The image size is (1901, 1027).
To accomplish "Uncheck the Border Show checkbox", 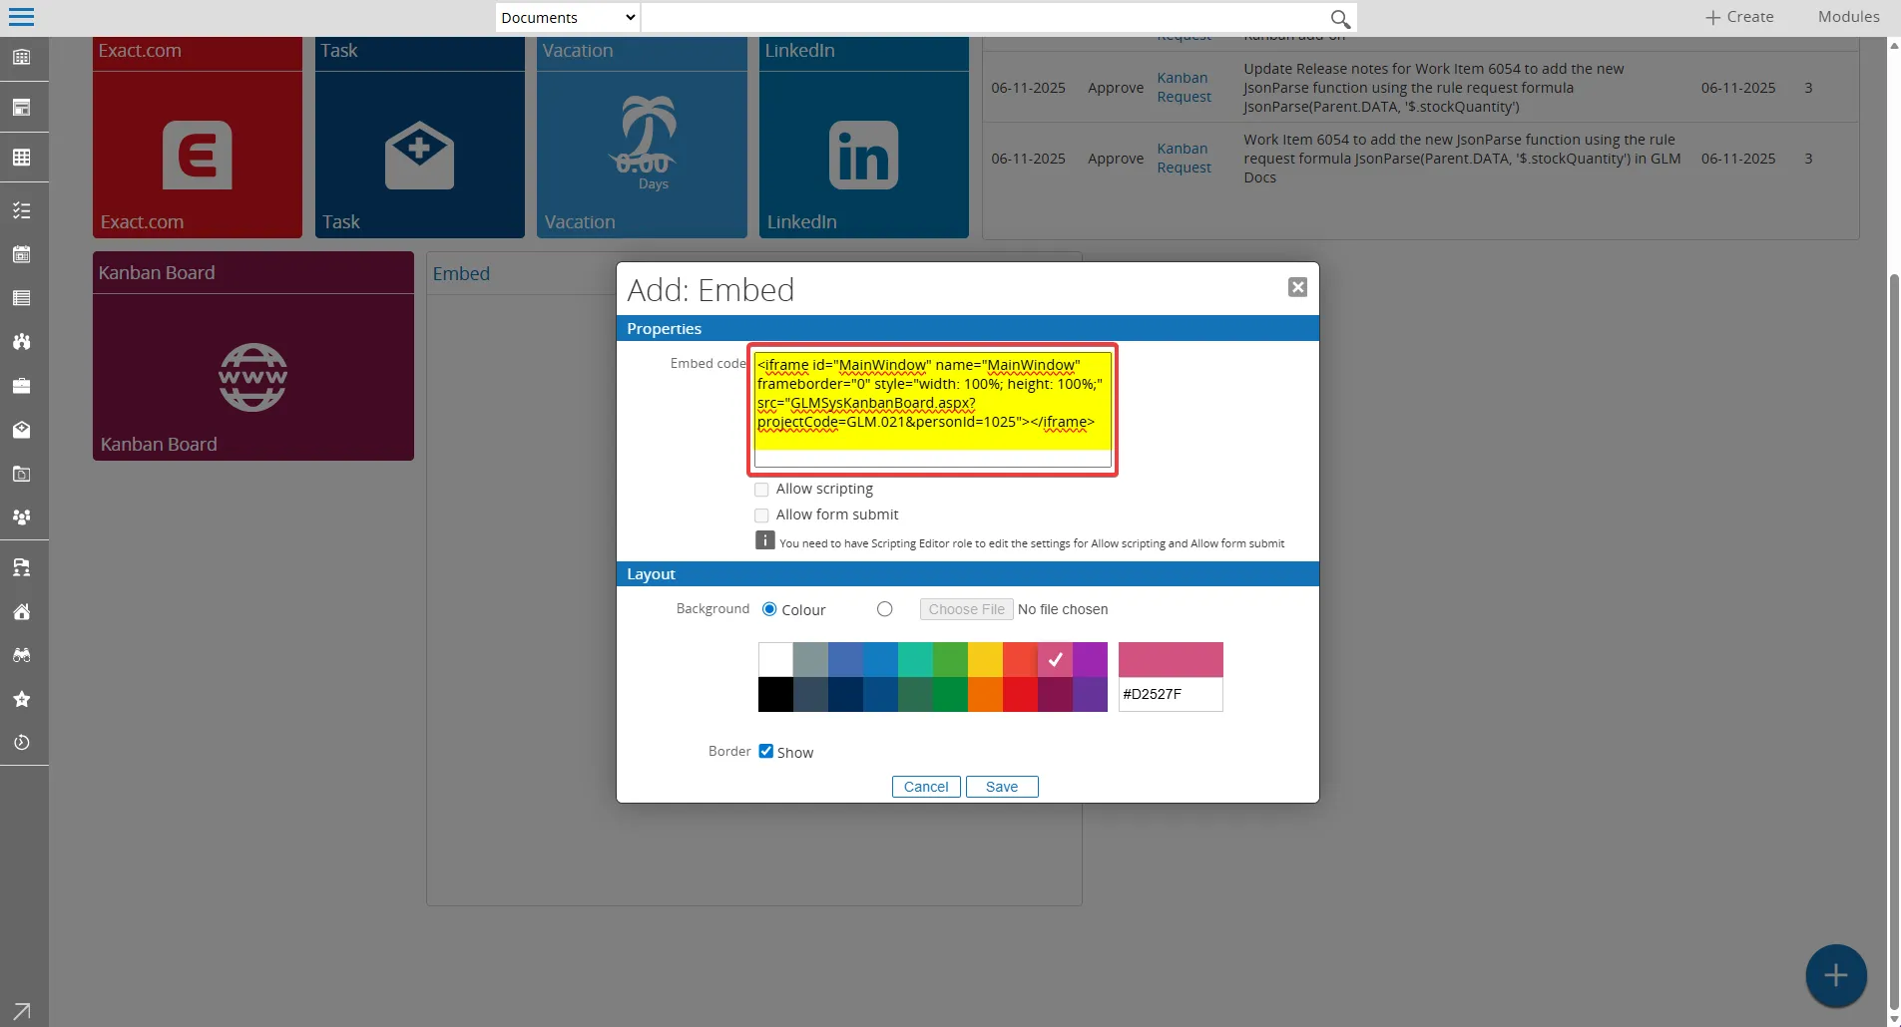I will [766, 752].
